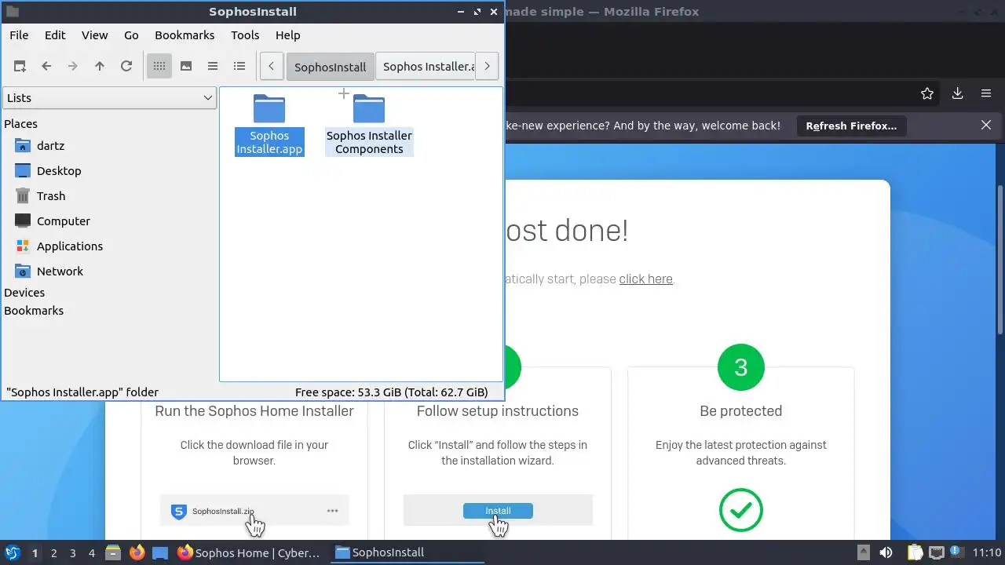Switch to thumbnail view
The height and width of the screenshot is (565, 1005).
[186, 67]
